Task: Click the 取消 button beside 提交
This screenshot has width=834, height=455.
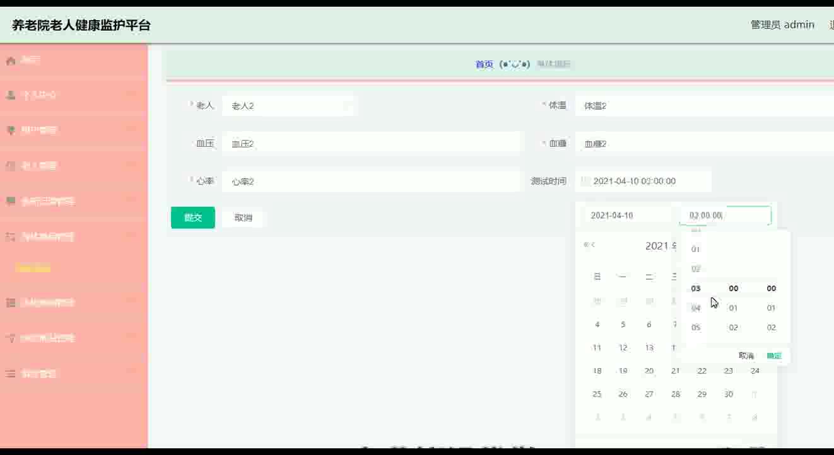Action: coord(243,217)
